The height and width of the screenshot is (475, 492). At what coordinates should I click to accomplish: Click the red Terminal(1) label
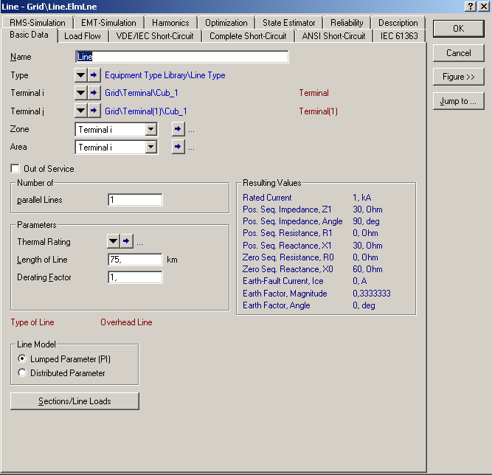[x=318, y=111]
